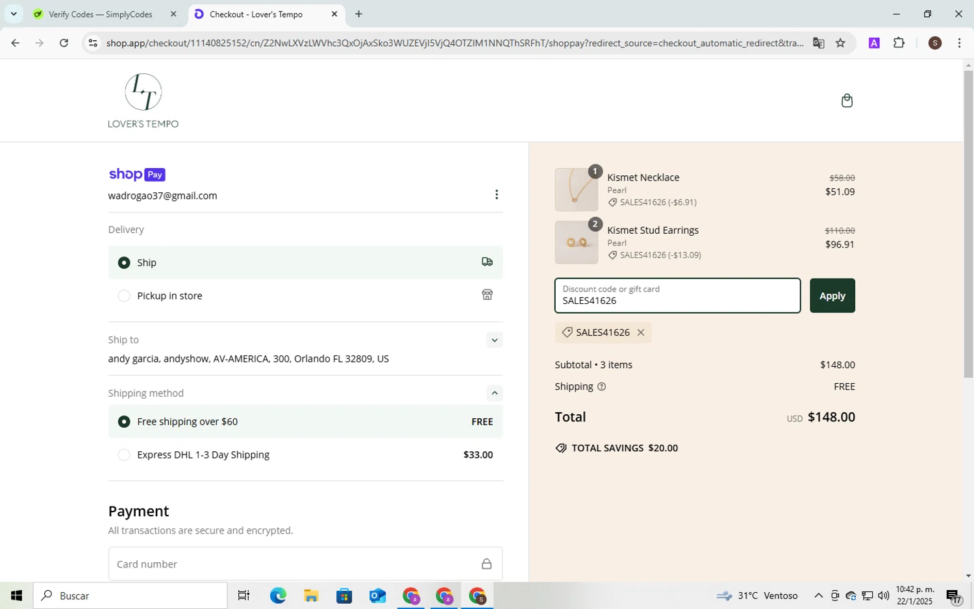
Task: Open the Extensions puzzle icon
Action: point(899,43)
